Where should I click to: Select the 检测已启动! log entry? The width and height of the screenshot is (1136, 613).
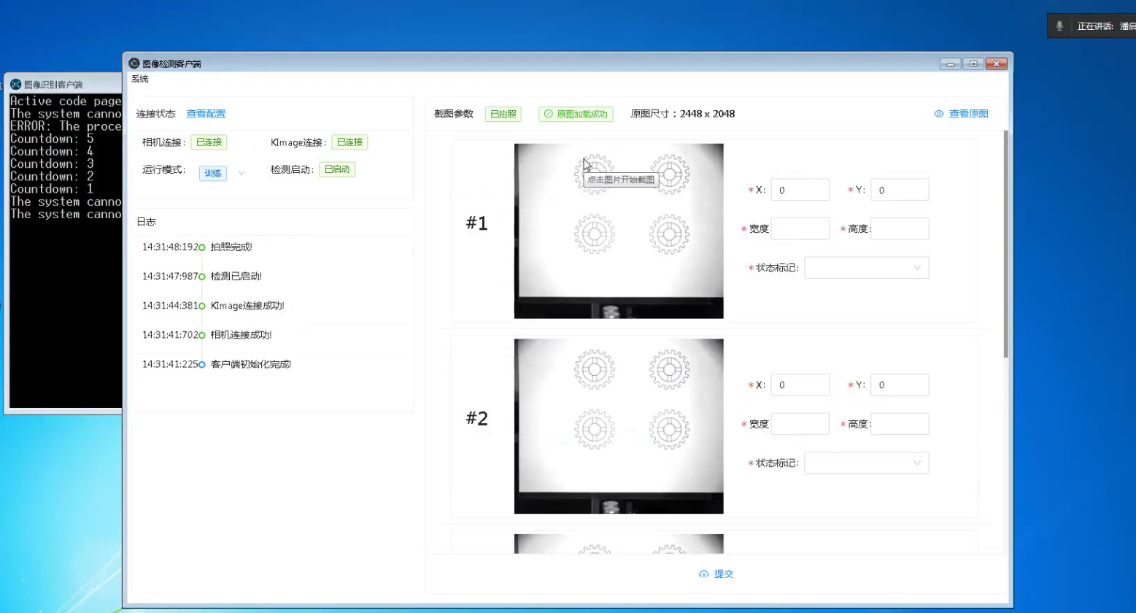(x=236, y=277)
